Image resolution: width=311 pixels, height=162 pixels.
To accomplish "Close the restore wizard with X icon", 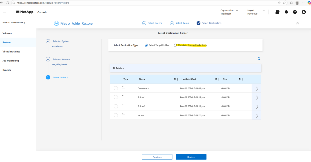I will 297,23.
